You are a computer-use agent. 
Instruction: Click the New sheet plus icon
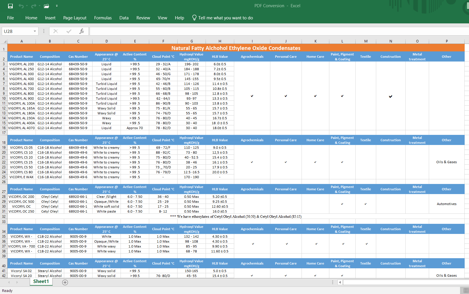(65, 282)
